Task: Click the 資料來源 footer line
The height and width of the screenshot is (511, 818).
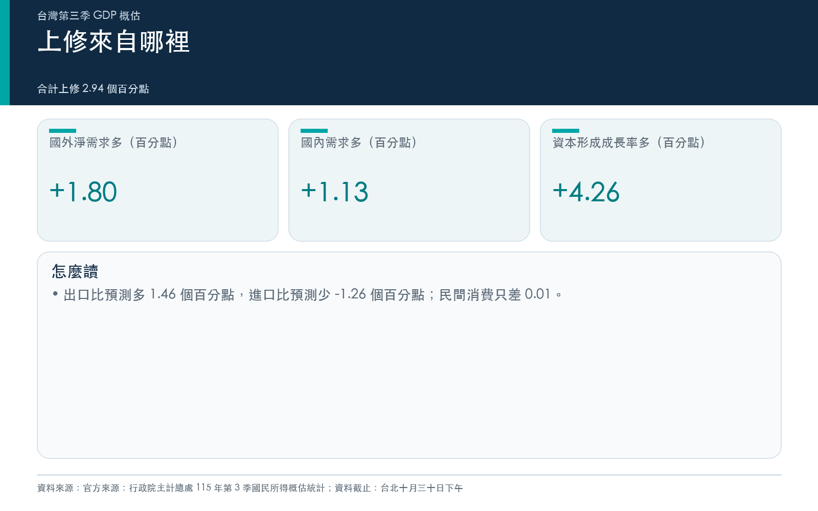Action: pyautogui.click(x=250, y=488)
